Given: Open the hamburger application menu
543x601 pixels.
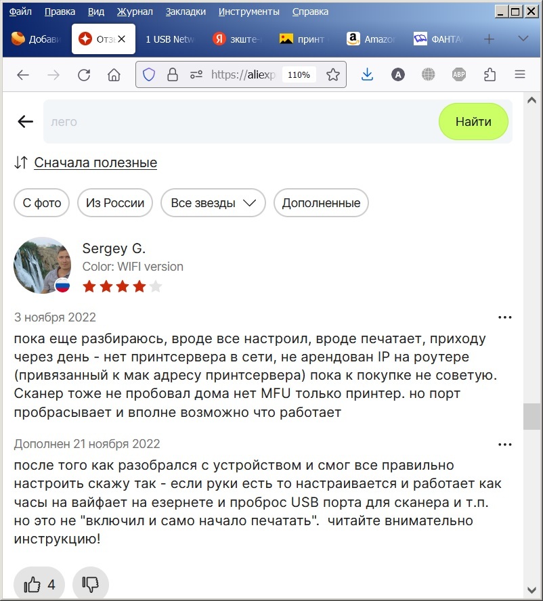Looking at the screenshot, I should click(x=520, y=74).
